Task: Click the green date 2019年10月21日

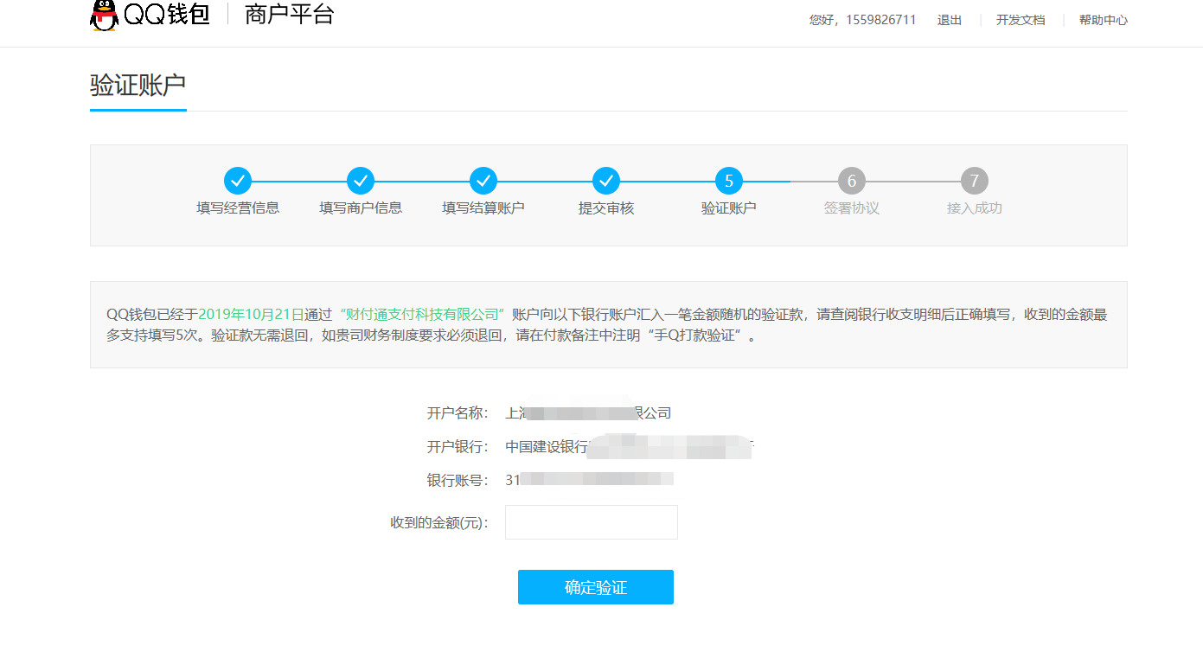Action: tap(251, 314)
